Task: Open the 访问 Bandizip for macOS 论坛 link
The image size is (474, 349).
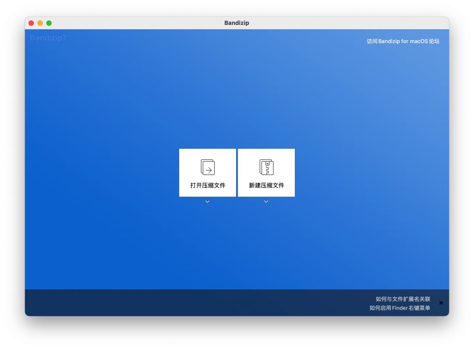Action: pyautogui.click(x=403, y=41)
